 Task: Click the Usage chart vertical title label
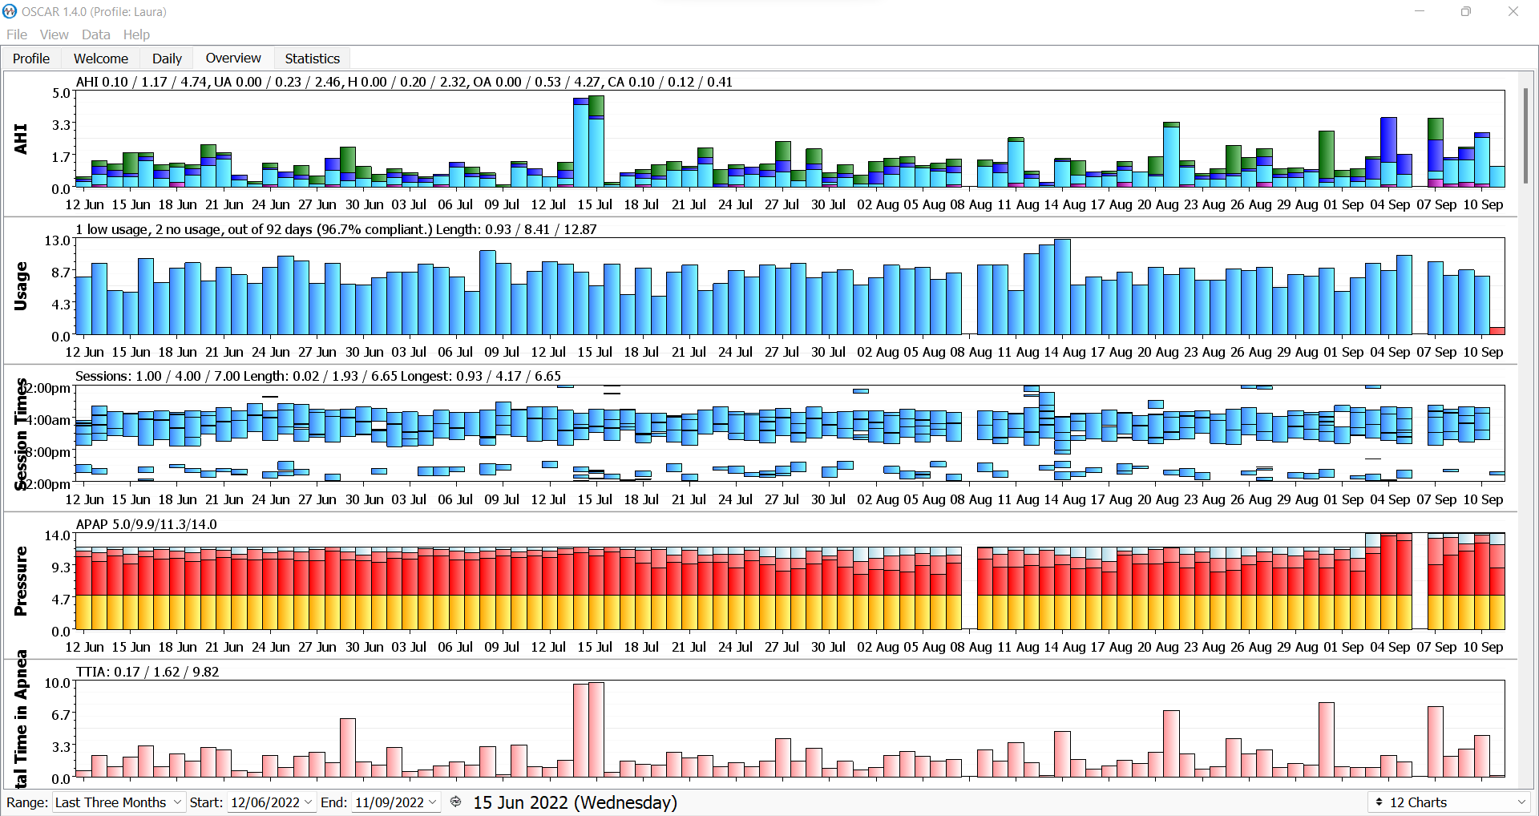[x=21, y=286]
